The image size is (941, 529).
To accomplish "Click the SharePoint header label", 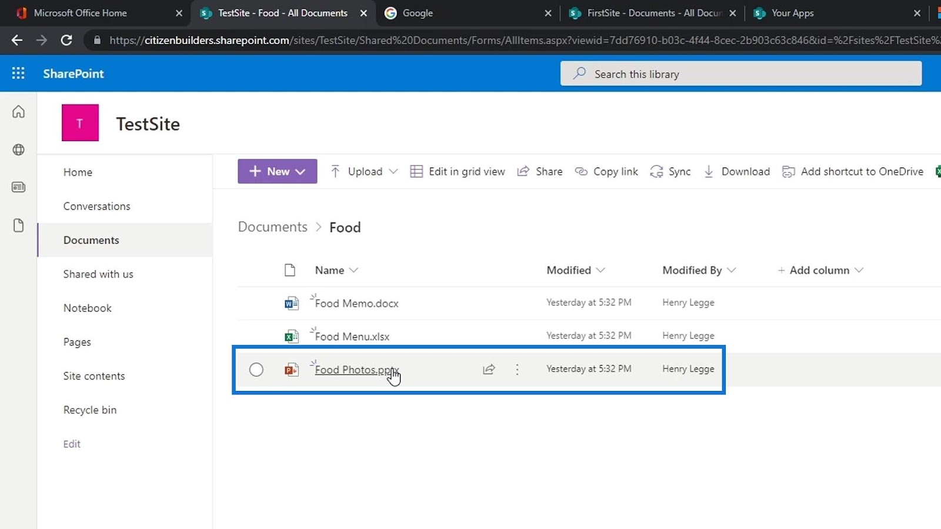I will point(74,73).
